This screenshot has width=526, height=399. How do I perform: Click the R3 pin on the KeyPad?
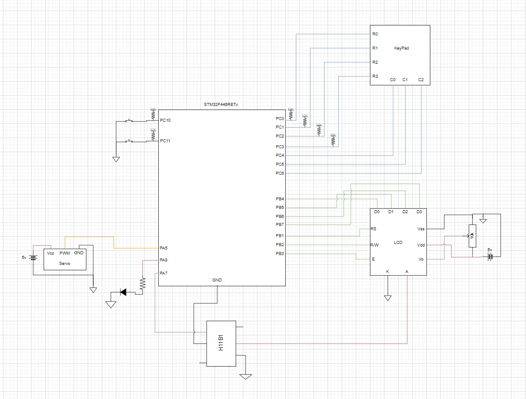[x=375, y=76]
